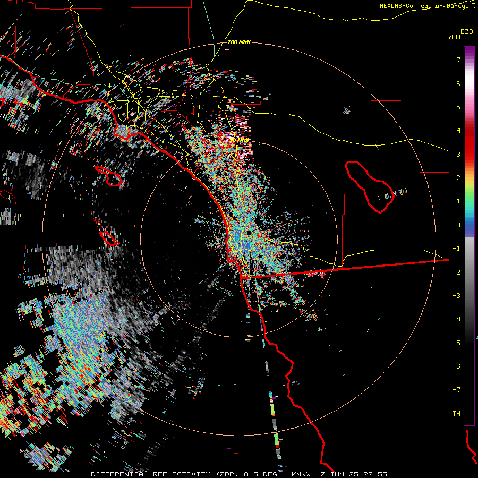
Task: Click the 5 tick label on scale
Action: click(x=458, y=107)
